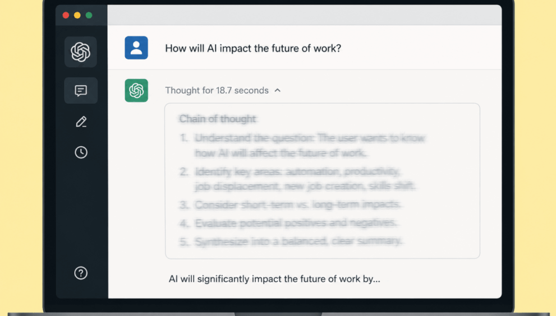Open the history clock icon
Screen dimensions: 556x316
(81, 152)
